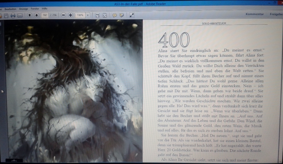Open the Hilfe menu
The image size is (283, 164).
(45, 8)
